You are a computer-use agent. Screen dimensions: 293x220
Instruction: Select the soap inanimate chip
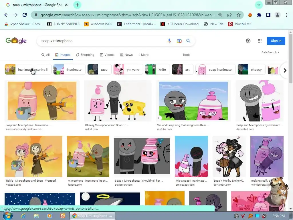tap(215, 70)
